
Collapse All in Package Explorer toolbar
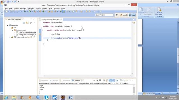(24, 23)
